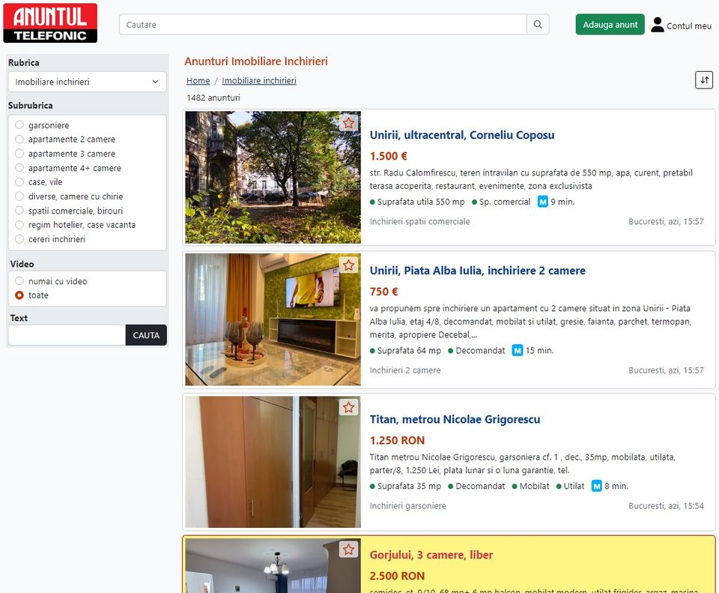Save the Titan garsoniera listing with star

point(348,408)
